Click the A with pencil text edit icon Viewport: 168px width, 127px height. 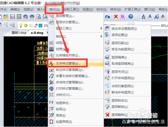point(163,17)
